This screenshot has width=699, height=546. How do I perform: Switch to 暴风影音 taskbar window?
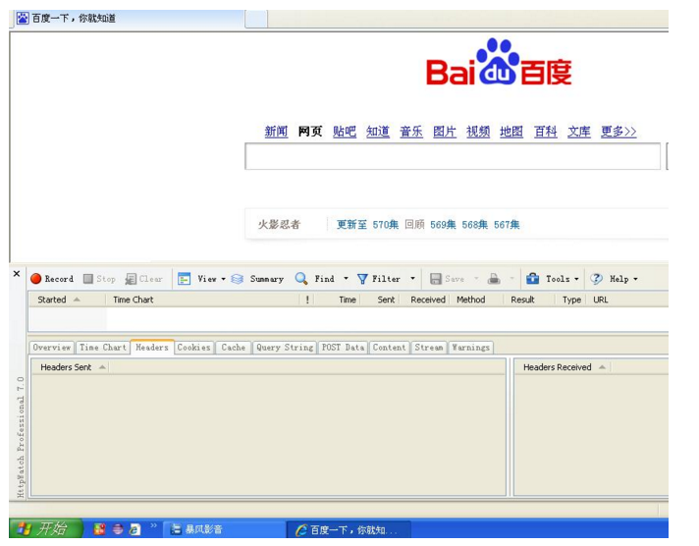224,529
